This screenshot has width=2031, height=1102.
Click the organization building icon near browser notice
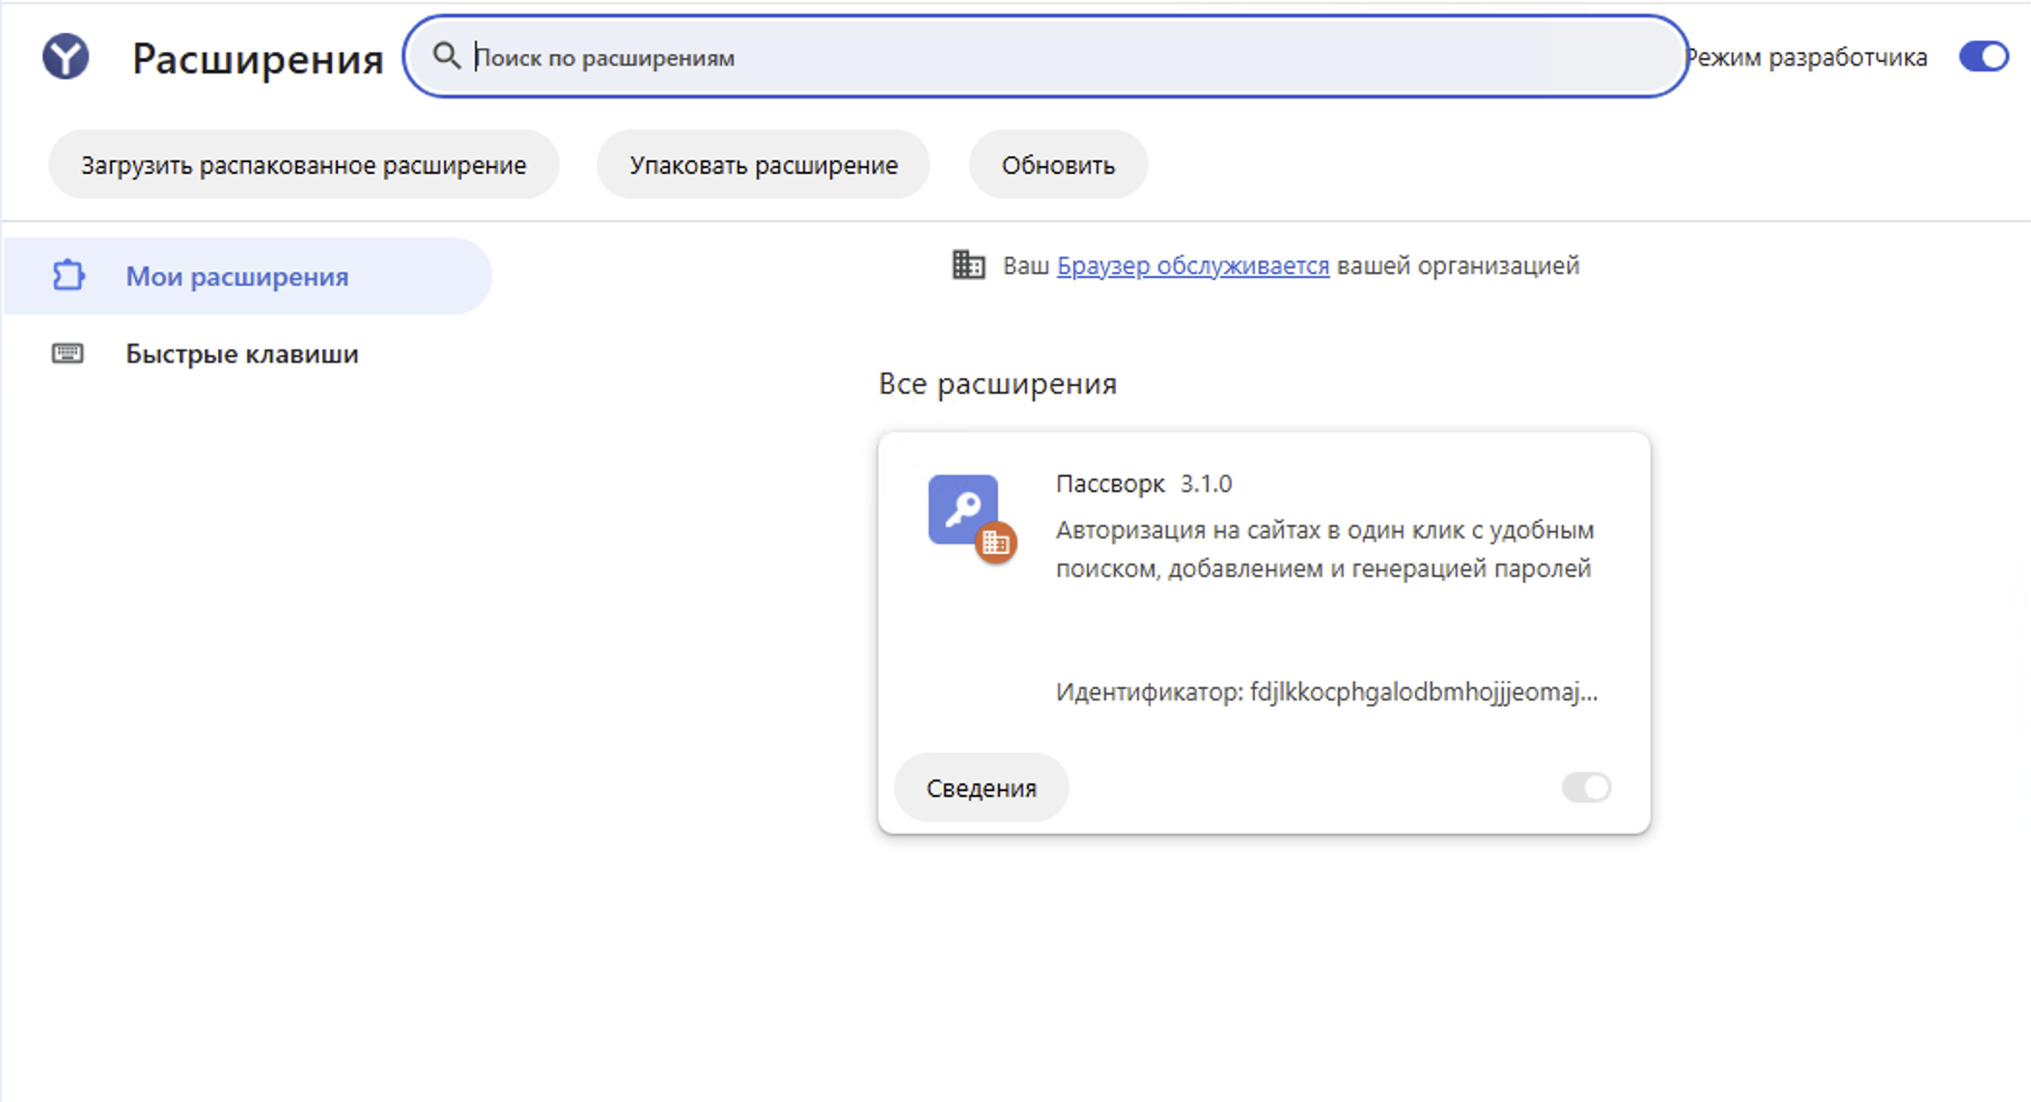click(968, 264)
